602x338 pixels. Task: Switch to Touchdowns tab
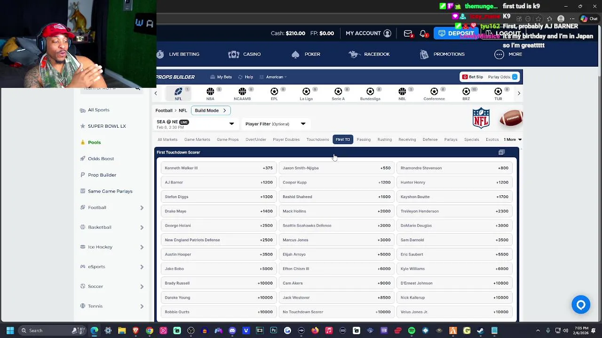click(x=317, y=139)
